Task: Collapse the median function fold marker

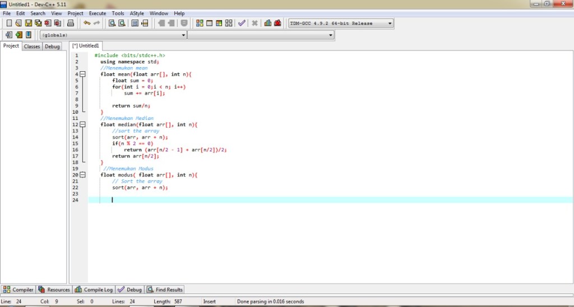Action: click(x=82, y=124)
